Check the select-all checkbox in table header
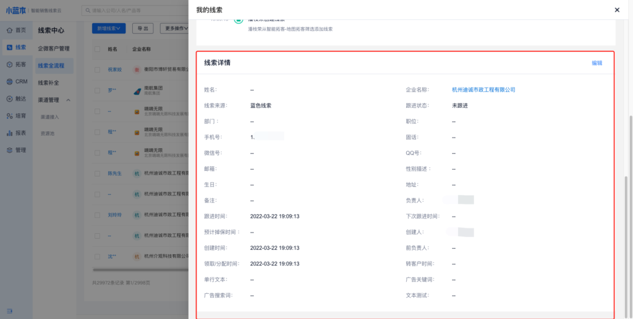The width and height of the screenshot is (633, 319). [x=97, y=49]
